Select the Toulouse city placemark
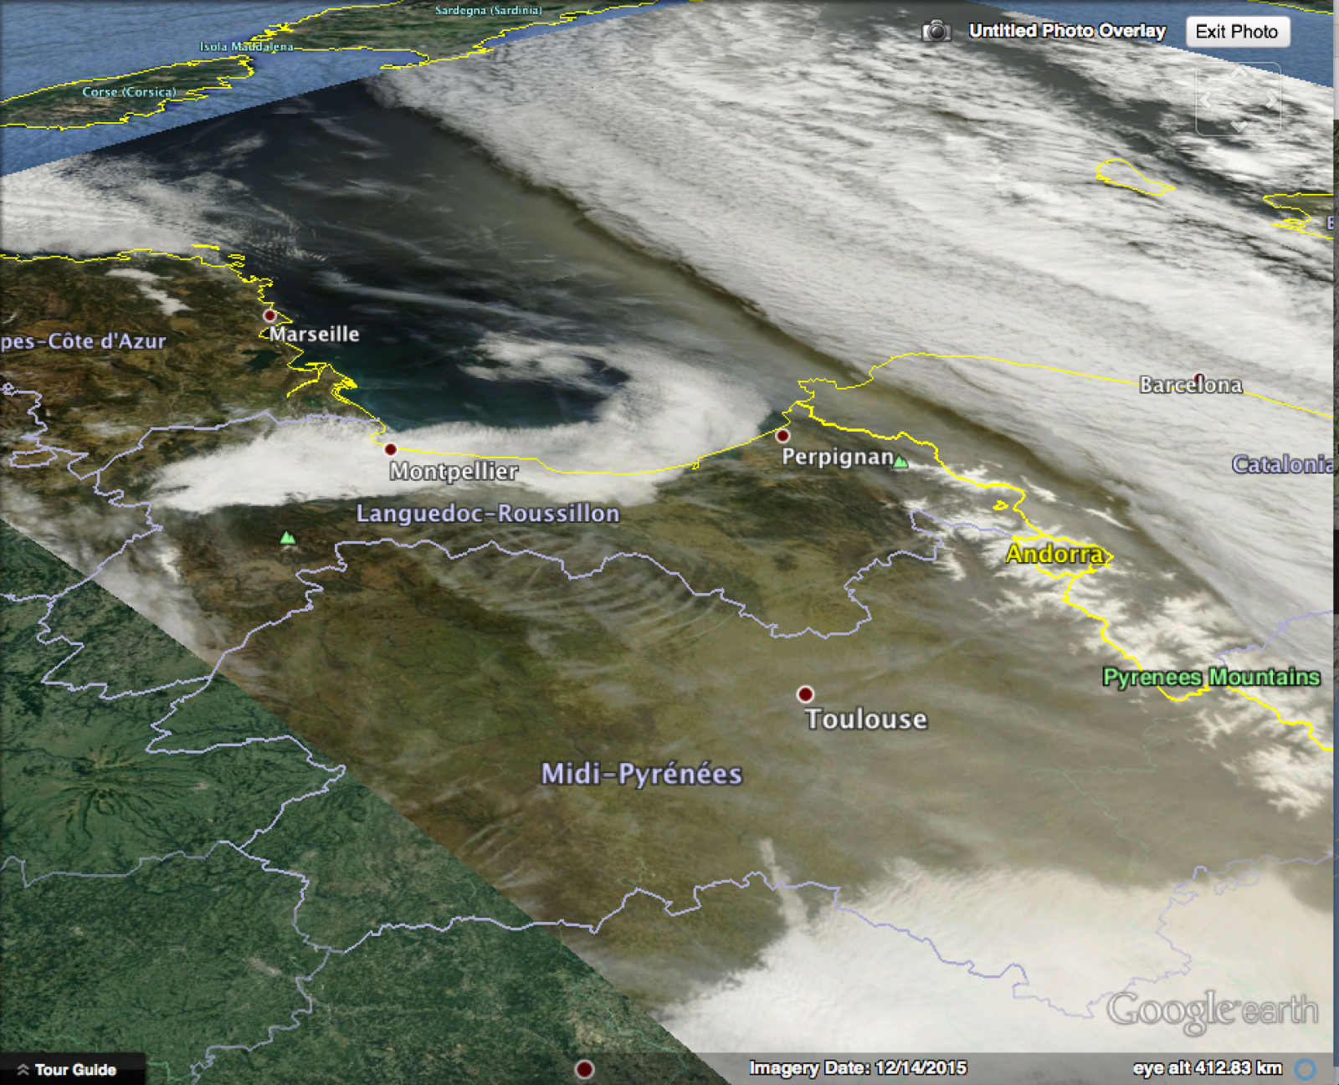 pyautogui.click(x=806, y=693)
